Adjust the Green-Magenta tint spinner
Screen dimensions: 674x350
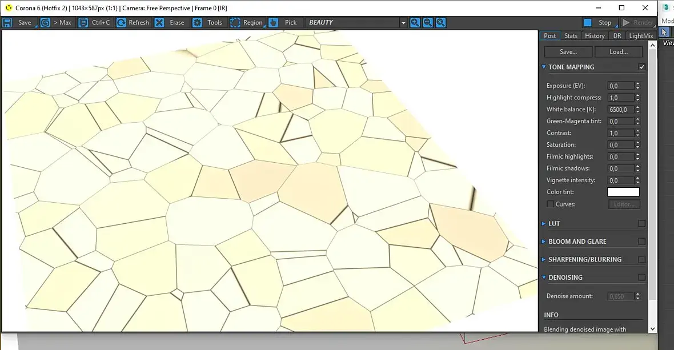tap(637, 122)
